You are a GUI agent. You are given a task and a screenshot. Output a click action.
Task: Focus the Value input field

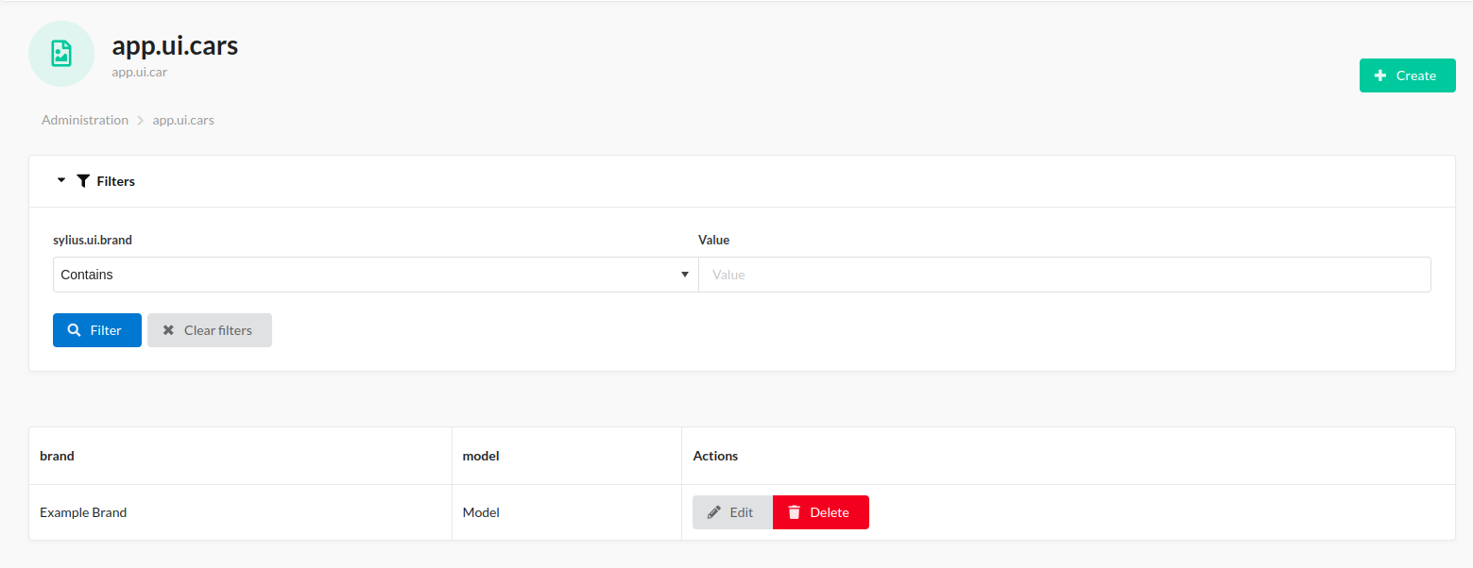point(1065,275)
